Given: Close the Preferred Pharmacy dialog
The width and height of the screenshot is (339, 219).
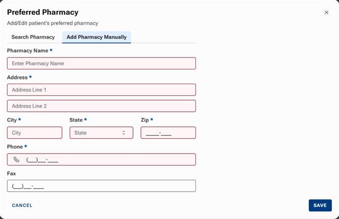Looking at the screenshot, I should tap(326, 13).
